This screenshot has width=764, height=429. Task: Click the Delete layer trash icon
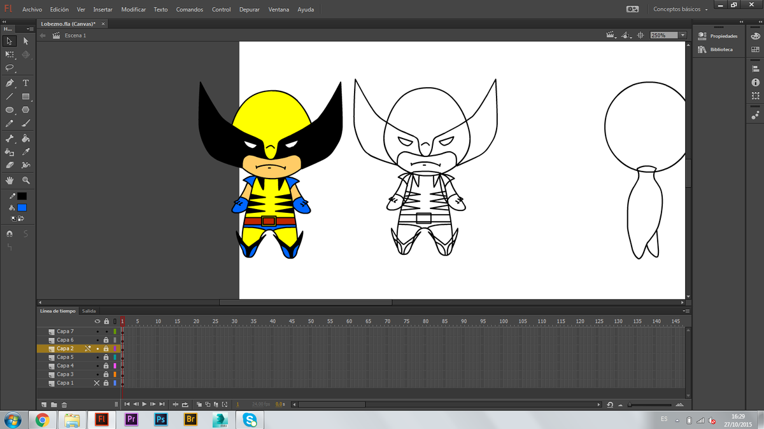(64, 404)
